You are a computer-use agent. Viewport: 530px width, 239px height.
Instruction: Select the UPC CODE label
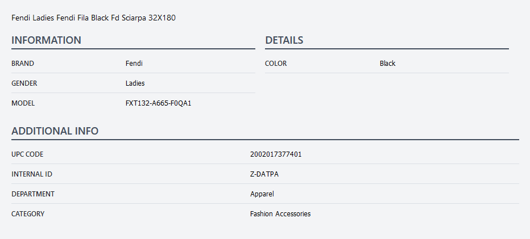pyautogui.click(x=27, y=154)
